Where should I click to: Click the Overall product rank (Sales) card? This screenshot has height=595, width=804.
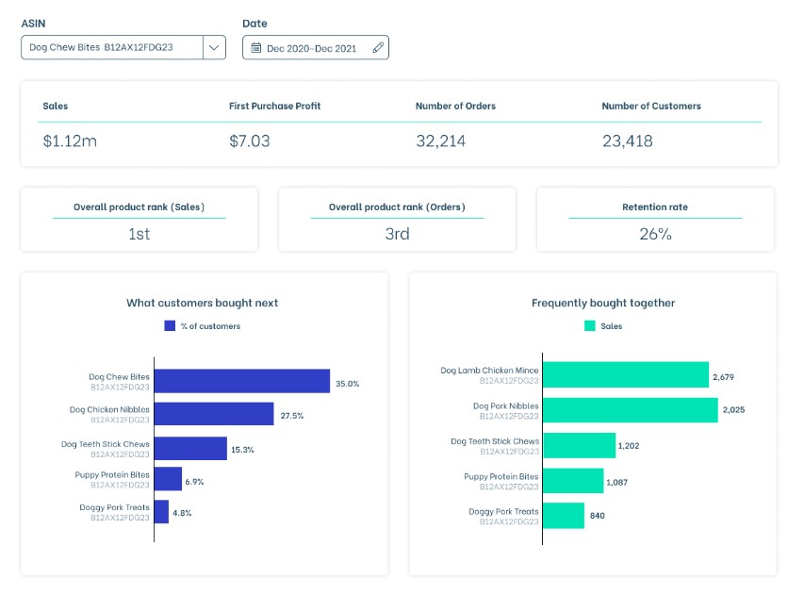[x=139, y=219]
